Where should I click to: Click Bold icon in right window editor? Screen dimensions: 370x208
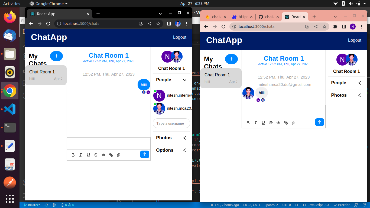(x=248, y=123)
